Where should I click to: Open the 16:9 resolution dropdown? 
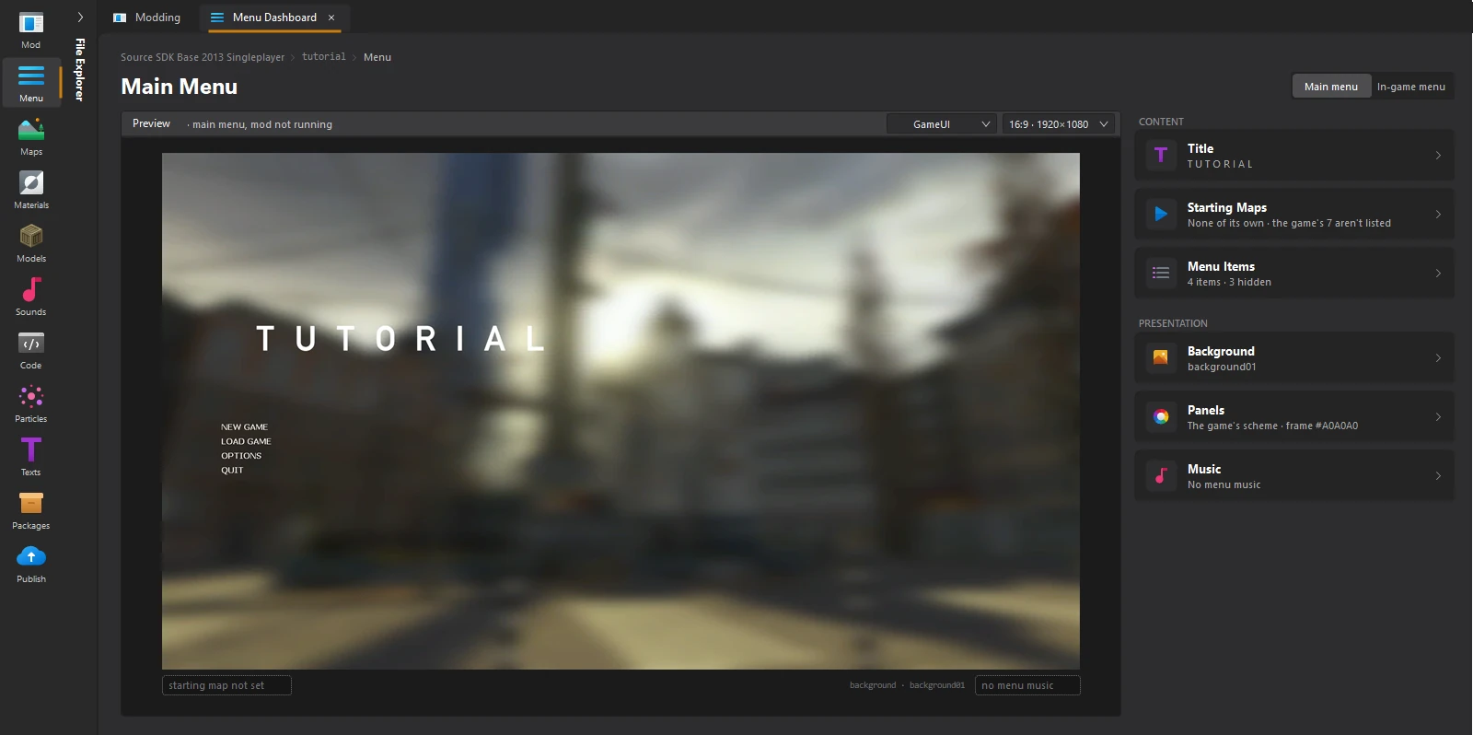pos(1059,124)
